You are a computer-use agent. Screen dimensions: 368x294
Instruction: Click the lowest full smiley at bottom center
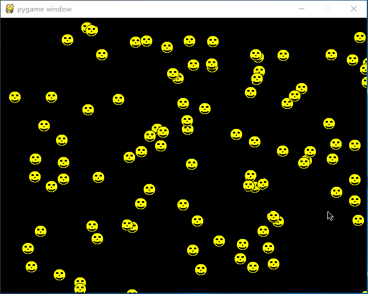point(201,269)
